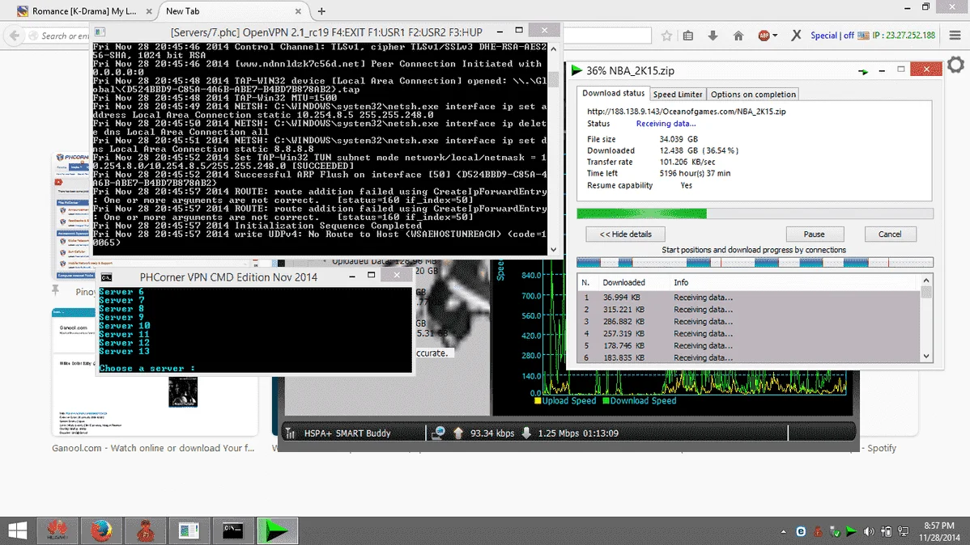Click the Downloaded column header
The width and height of the screenshot is (970, 545).
(623, 282)
